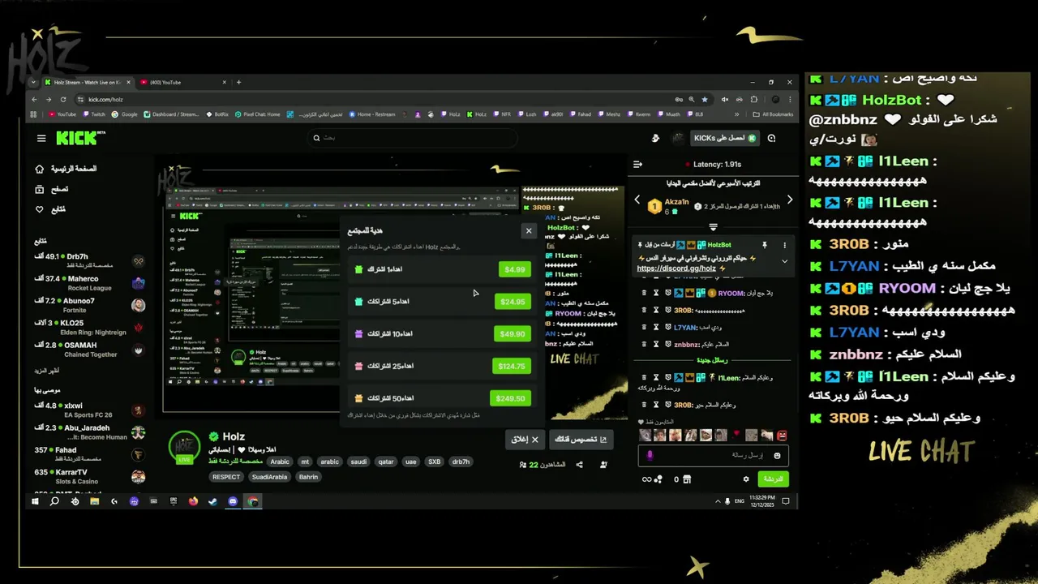The image size is (1038, 584).
Task: Open the discord.gg/holz link
Action: coord(676,268)
